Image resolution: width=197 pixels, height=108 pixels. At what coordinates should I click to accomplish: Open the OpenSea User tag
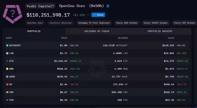pos(35,23)
